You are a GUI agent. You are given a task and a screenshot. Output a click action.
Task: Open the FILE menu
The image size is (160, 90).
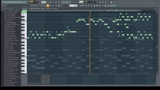pos(3,2)
